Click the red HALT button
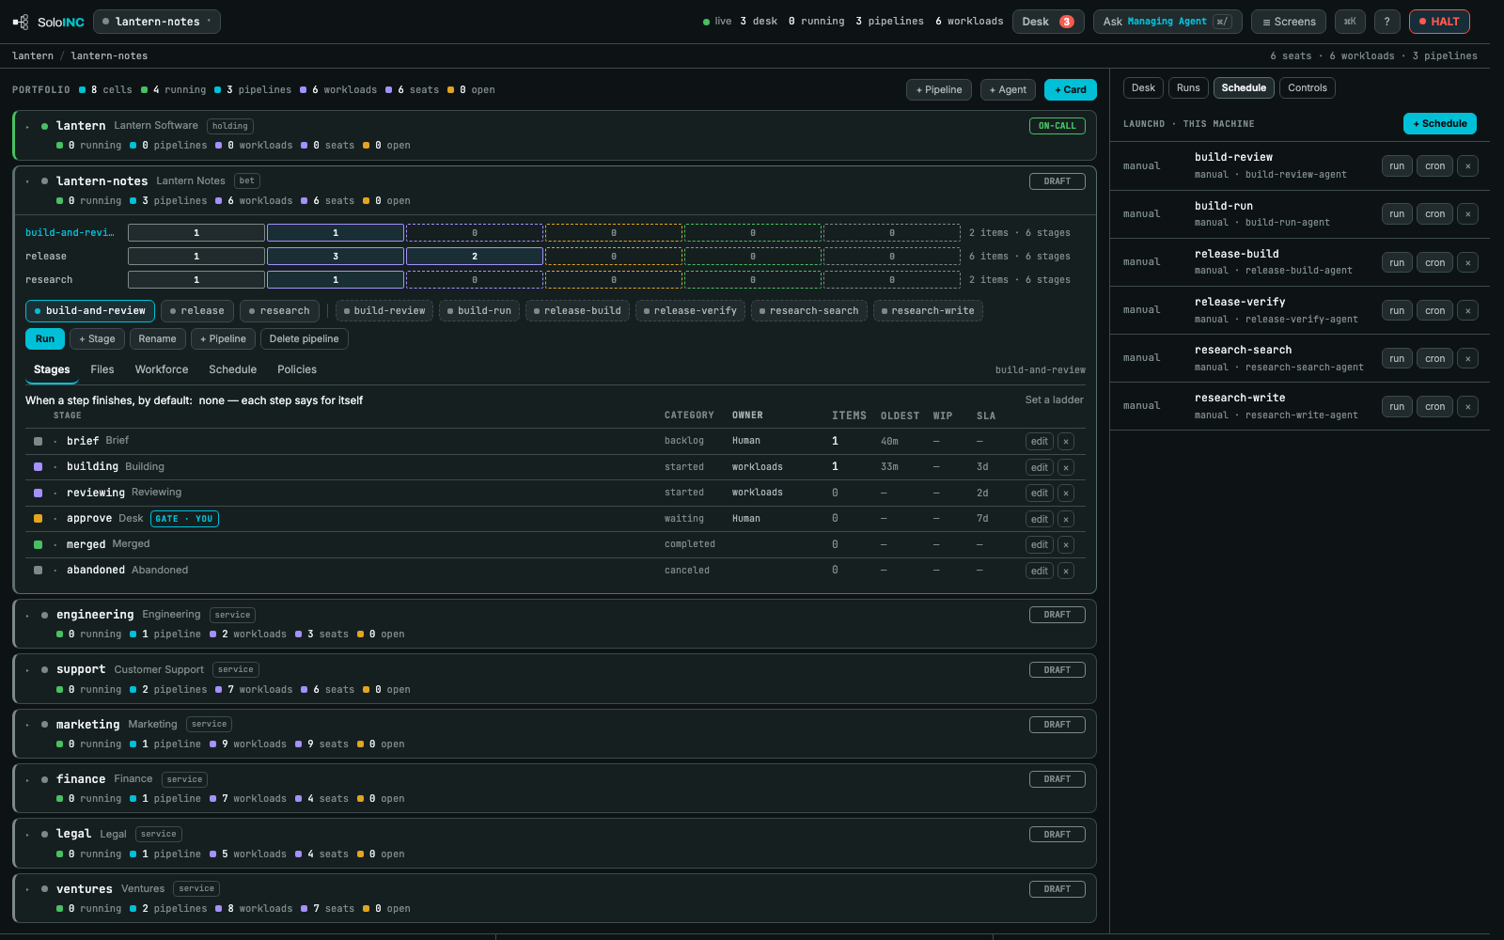The image size is (1504, 940). pyautogui.click(x=1439, y=22)
